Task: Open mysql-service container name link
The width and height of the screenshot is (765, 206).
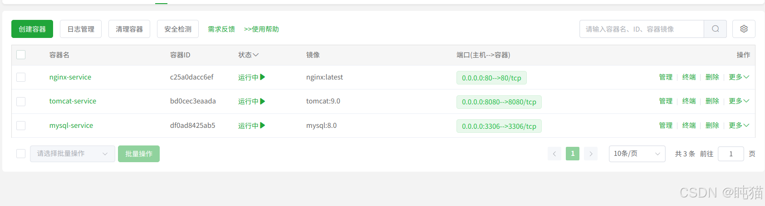Action: [71, 126]
